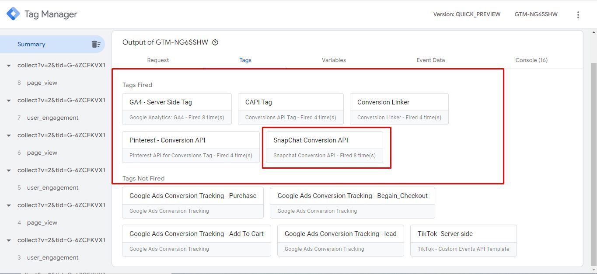Screen dimensions: 597x274
Task: Collapse the collect request above page_view 6
Action: [8, 135]
